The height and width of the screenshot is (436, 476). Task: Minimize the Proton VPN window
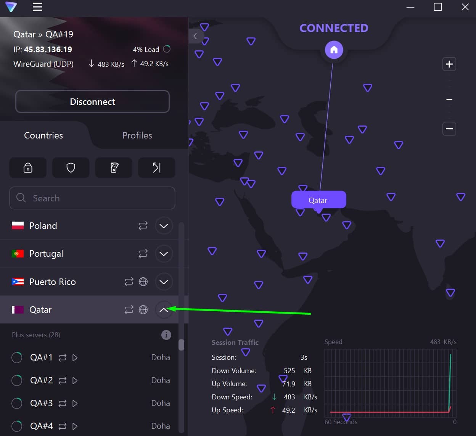coord(410,7)
